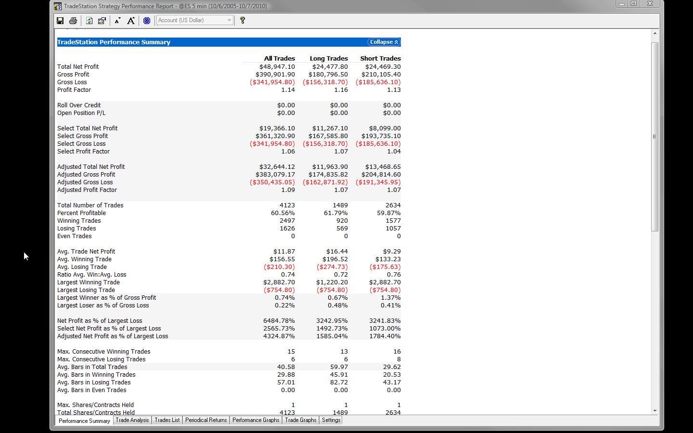Click the Largest Winner as % of Gross Profit label
This screenshot has height=433, width=693.
pos(107,298)
